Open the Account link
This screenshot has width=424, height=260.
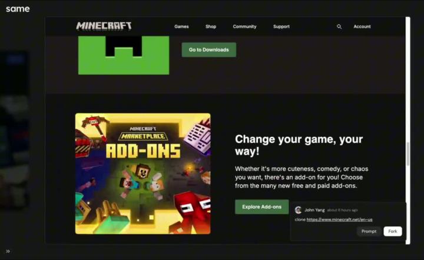tap(362, 26)
